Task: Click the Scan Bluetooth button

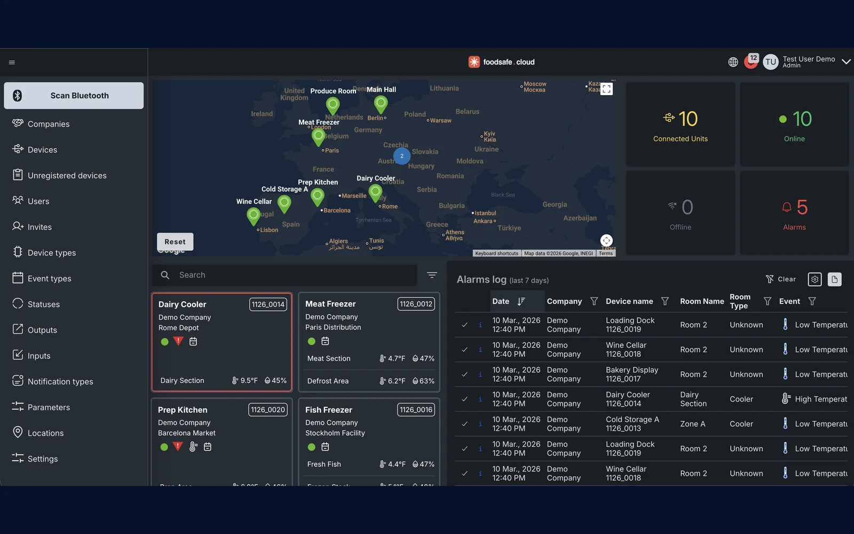Action: pos(74,96)
